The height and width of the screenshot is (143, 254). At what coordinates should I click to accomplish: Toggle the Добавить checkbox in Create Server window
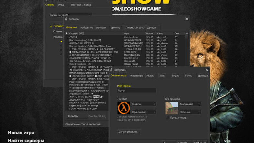[x=51, y=26]
